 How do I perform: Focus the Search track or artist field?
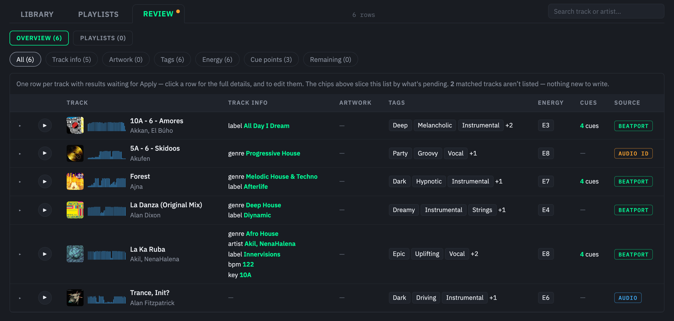[606, 11]
